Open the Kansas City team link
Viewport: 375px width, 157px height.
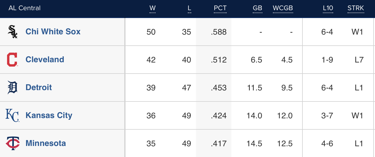(49, 115)
